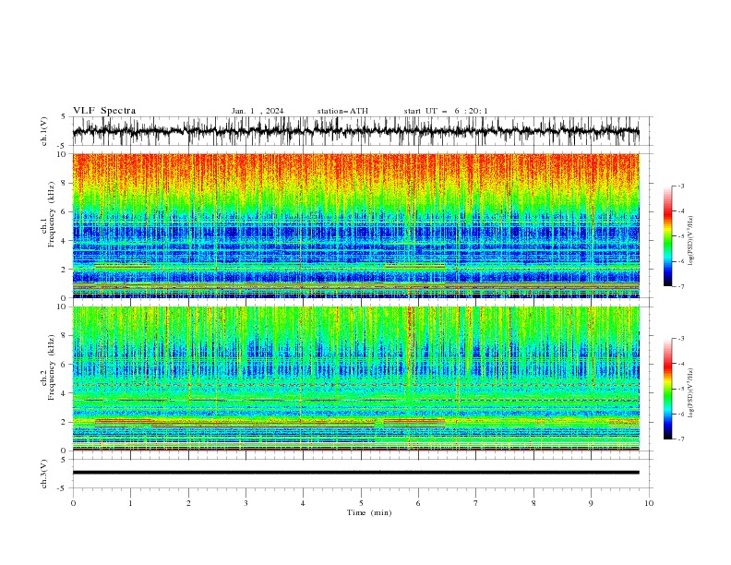
Task: Click tick label "4" on Time axis
Action: [x=303, y=503]
